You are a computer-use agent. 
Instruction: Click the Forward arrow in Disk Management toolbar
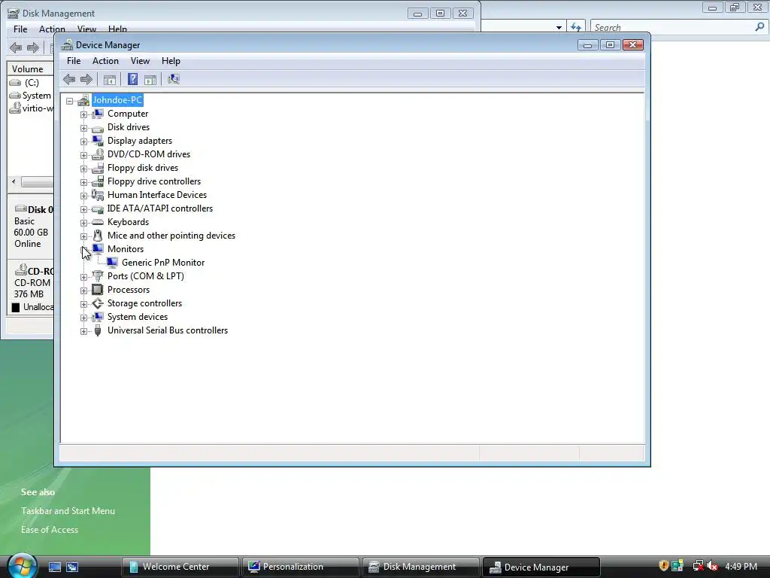coord(33,47)
